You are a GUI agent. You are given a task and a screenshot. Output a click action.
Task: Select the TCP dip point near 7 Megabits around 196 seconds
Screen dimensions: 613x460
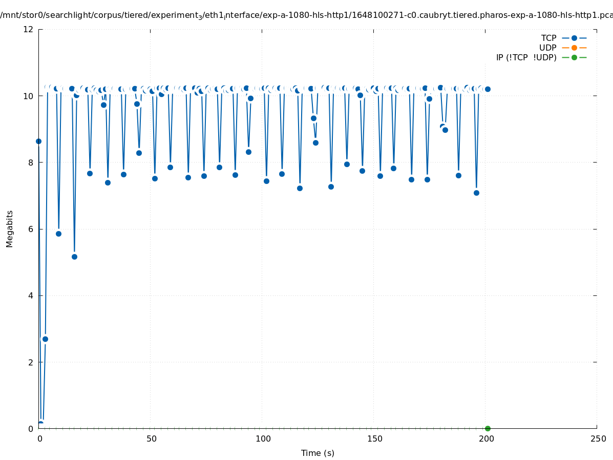476,193
